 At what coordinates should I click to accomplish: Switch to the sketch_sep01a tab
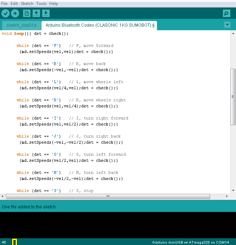pyautogui.click(x=22, y=25)
